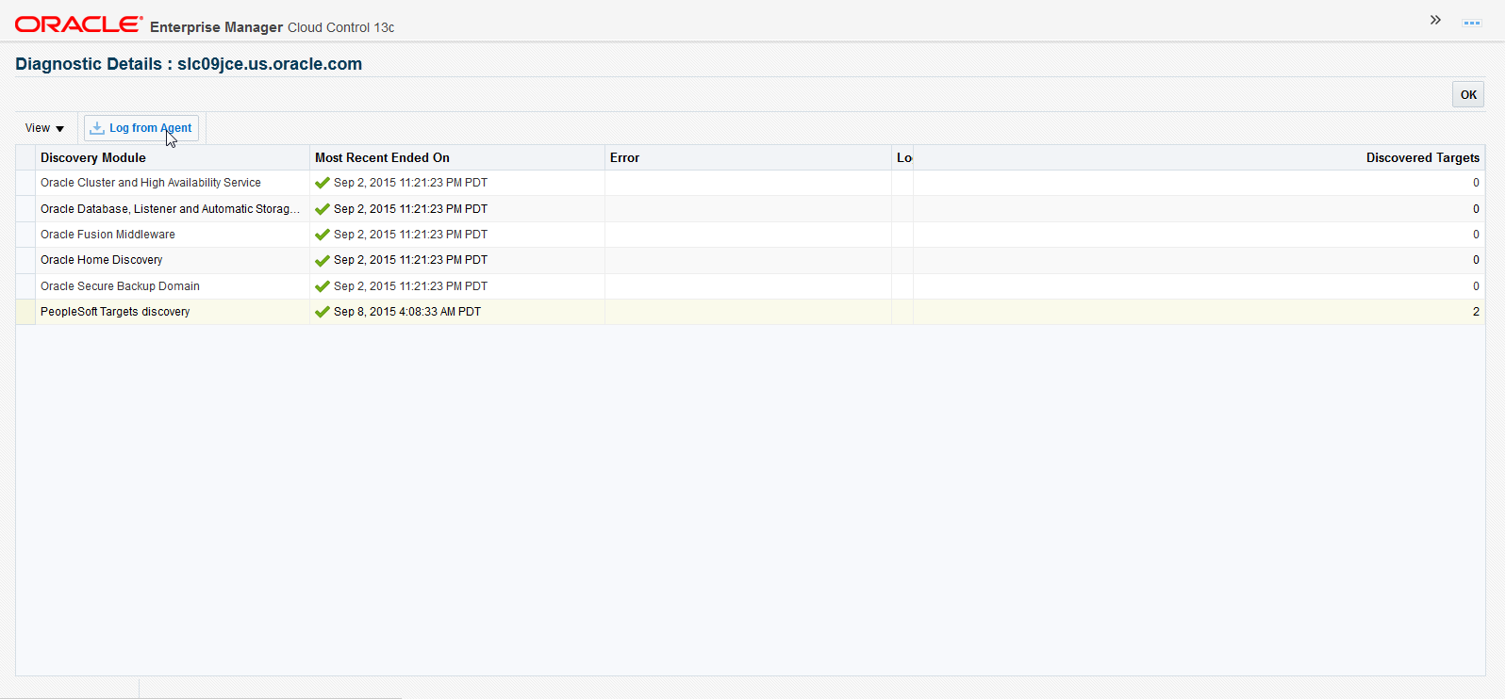Click Sep 8, 2015 4:08:33 AM PDT timestamp
This screenshot has height=699, width=1506.
(x=407, y=312)
